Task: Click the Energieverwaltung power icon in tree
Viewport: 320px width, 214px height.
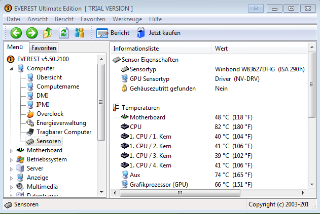Action: click(x=30, y=123)
